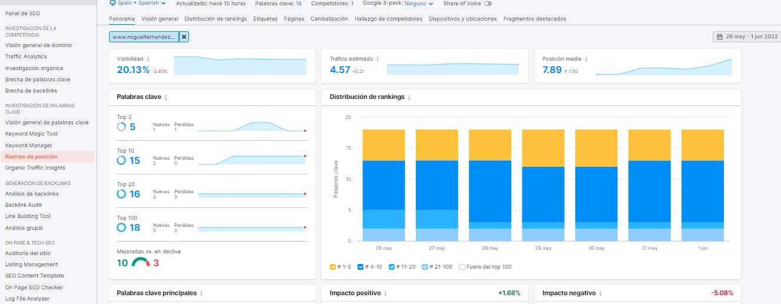Open Keyword Magic Tool
781x304 pixels.
31,134
